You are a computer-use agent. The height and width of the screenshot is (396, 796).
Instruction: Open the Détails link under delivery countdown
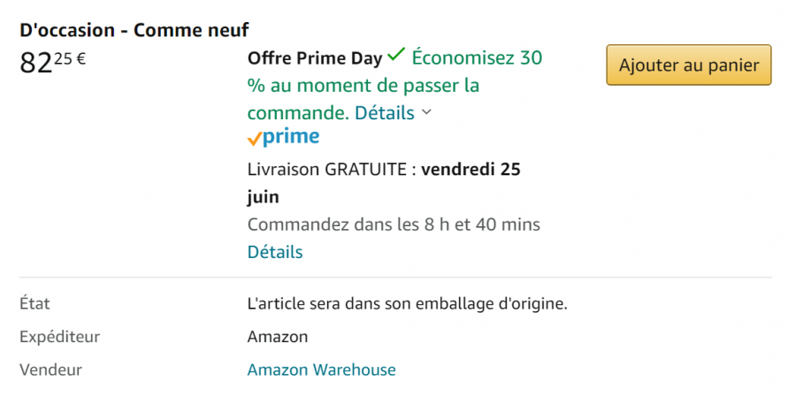(275, 252)
